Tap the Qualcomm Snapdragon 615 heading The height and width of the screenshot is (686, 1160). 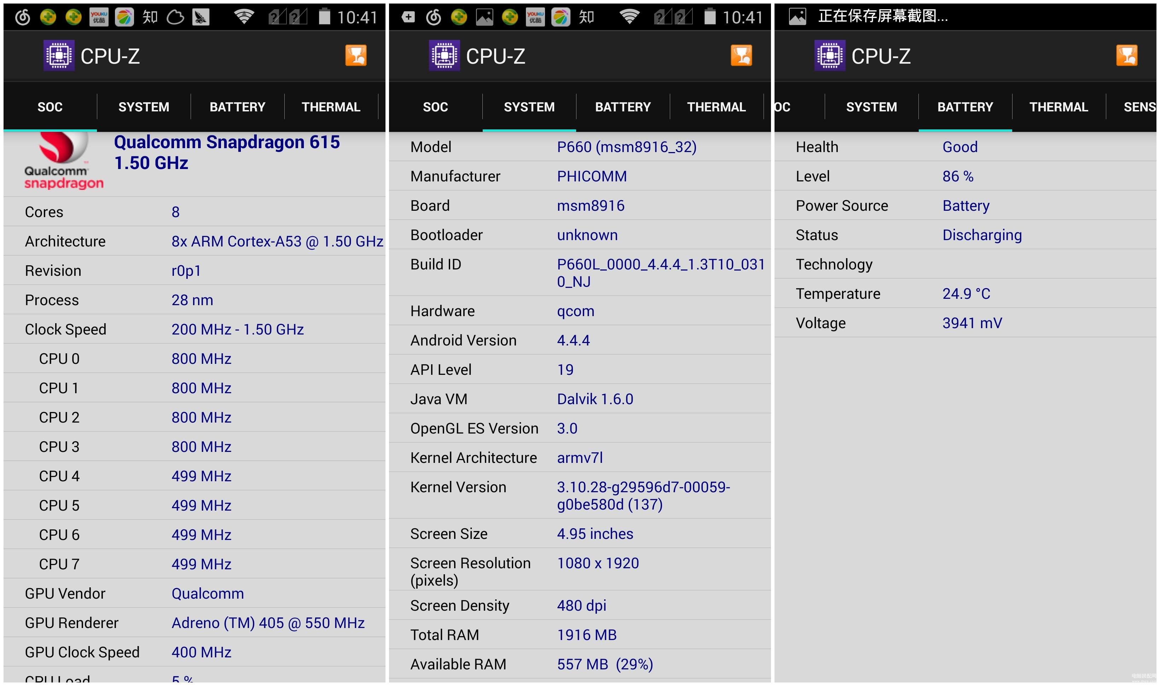click(227, 152)
